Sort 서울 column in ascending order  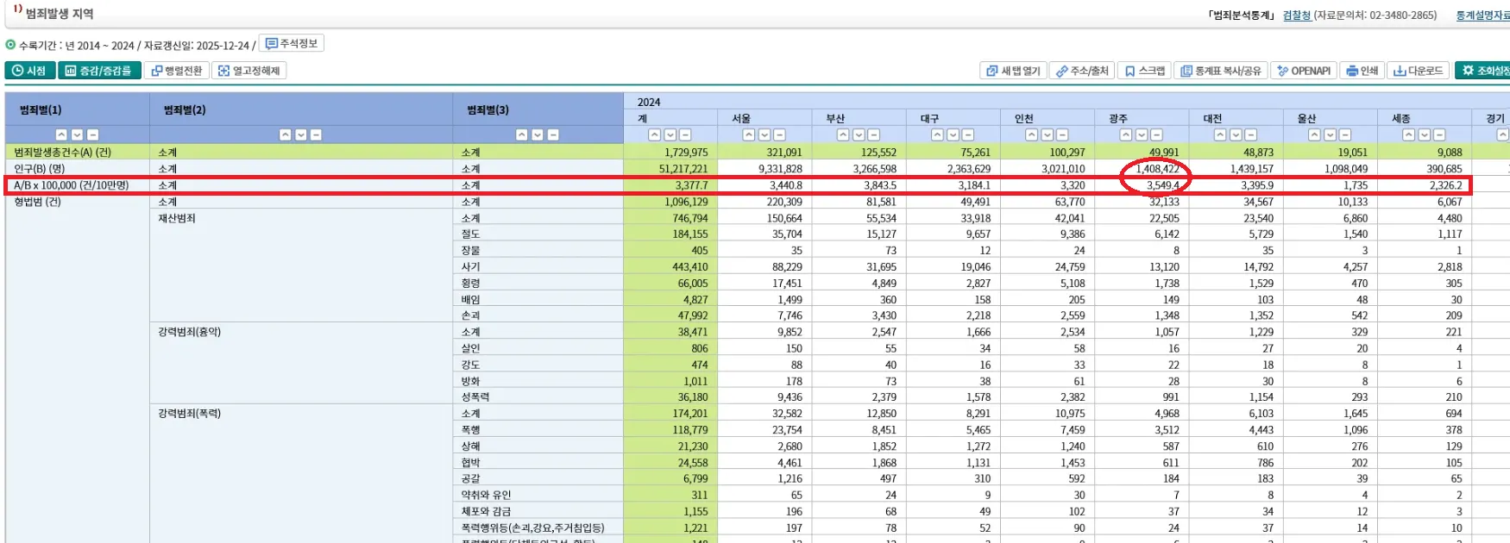click(x=749, y=135)
